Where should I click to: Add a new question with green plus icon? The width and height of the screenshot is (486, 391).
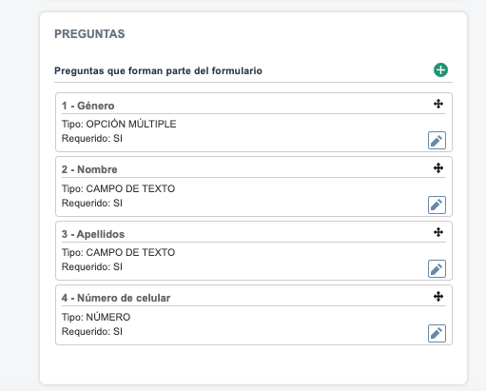click(x=440, y=70)
